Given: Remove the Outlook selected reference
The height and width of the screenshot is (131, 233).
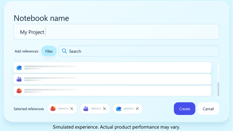Looking at the screenshot, I should pyautogui.click(x=137, y=109).
